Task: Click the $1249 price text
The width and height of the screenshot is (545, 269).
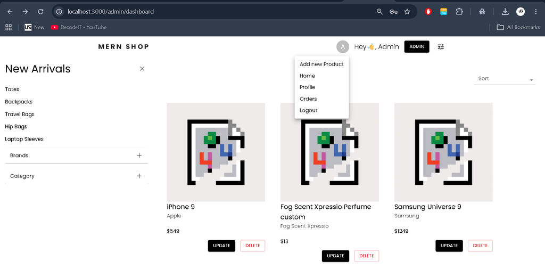Action: [402, 231]
